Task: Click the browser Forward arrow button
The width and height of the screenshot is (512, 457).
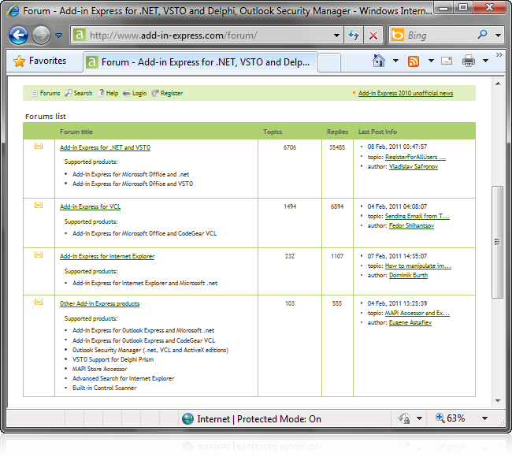Action: [41, 35]
